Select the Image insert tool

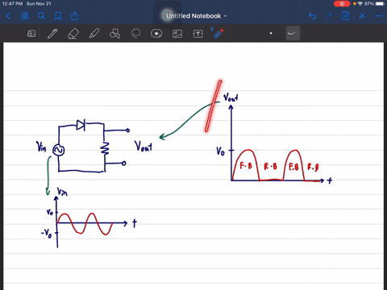pos(177,34)
